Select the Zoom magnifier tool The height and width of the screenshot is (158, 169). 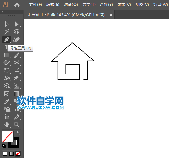[17, 125]
